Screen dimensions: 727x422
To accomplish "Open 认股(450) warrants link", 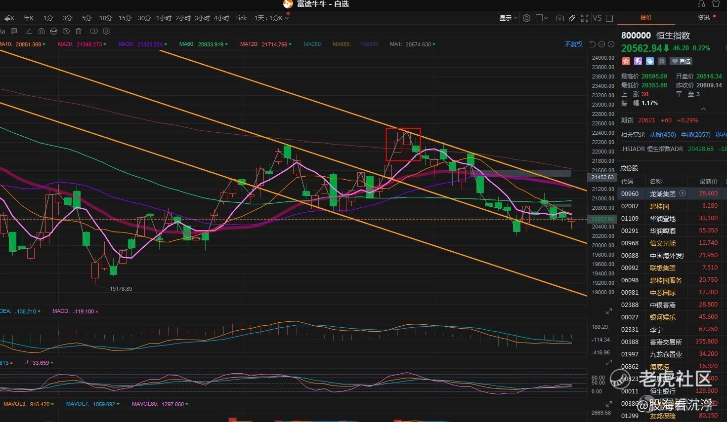I will pyautogui.click(x=663, y=134).
